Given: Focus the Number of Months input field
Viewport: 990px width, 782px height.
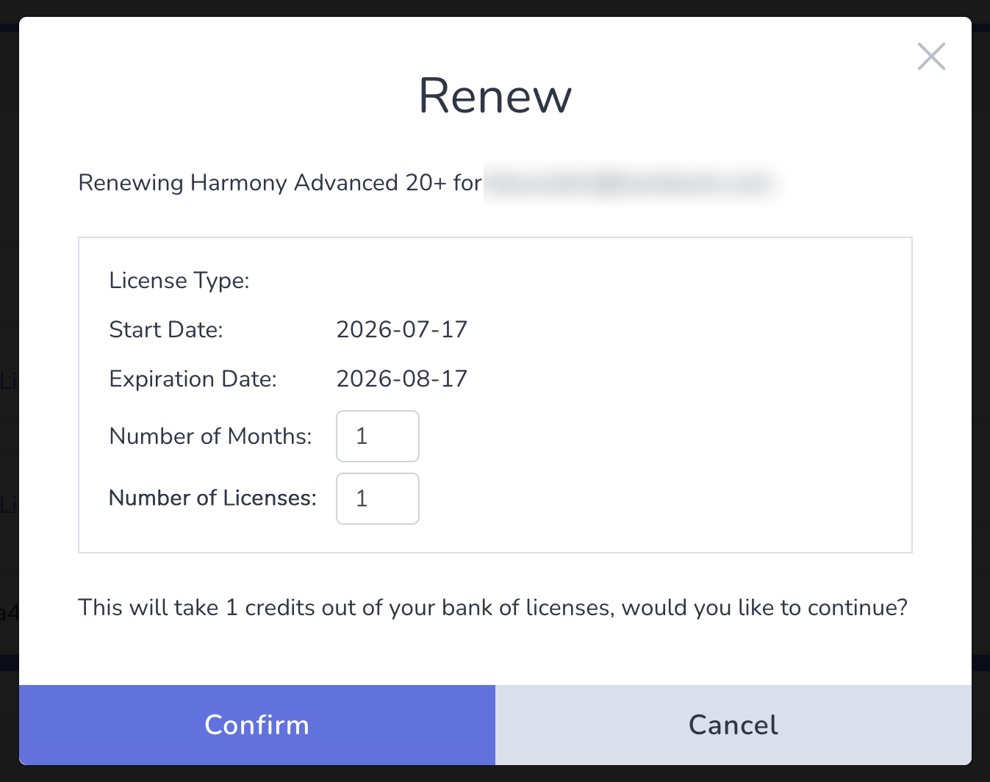Looking at the screenshot, I should click(378, 436).
